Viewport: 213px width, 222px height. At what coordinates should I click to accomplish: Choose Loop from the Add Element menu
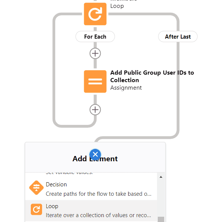click(x=91, y=210)
